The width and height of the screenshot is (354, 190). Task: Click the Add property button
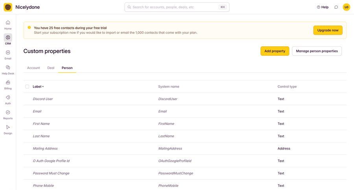click(x=275, y=51)
